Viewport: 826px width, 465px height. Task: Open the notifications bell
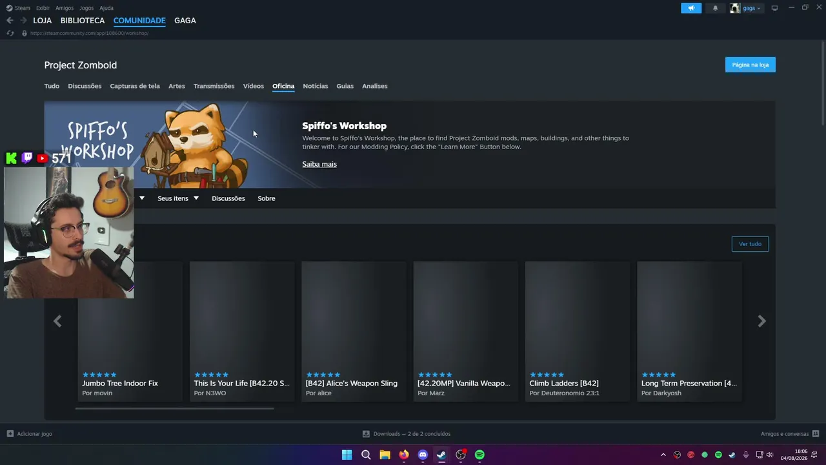pos(715,8)
